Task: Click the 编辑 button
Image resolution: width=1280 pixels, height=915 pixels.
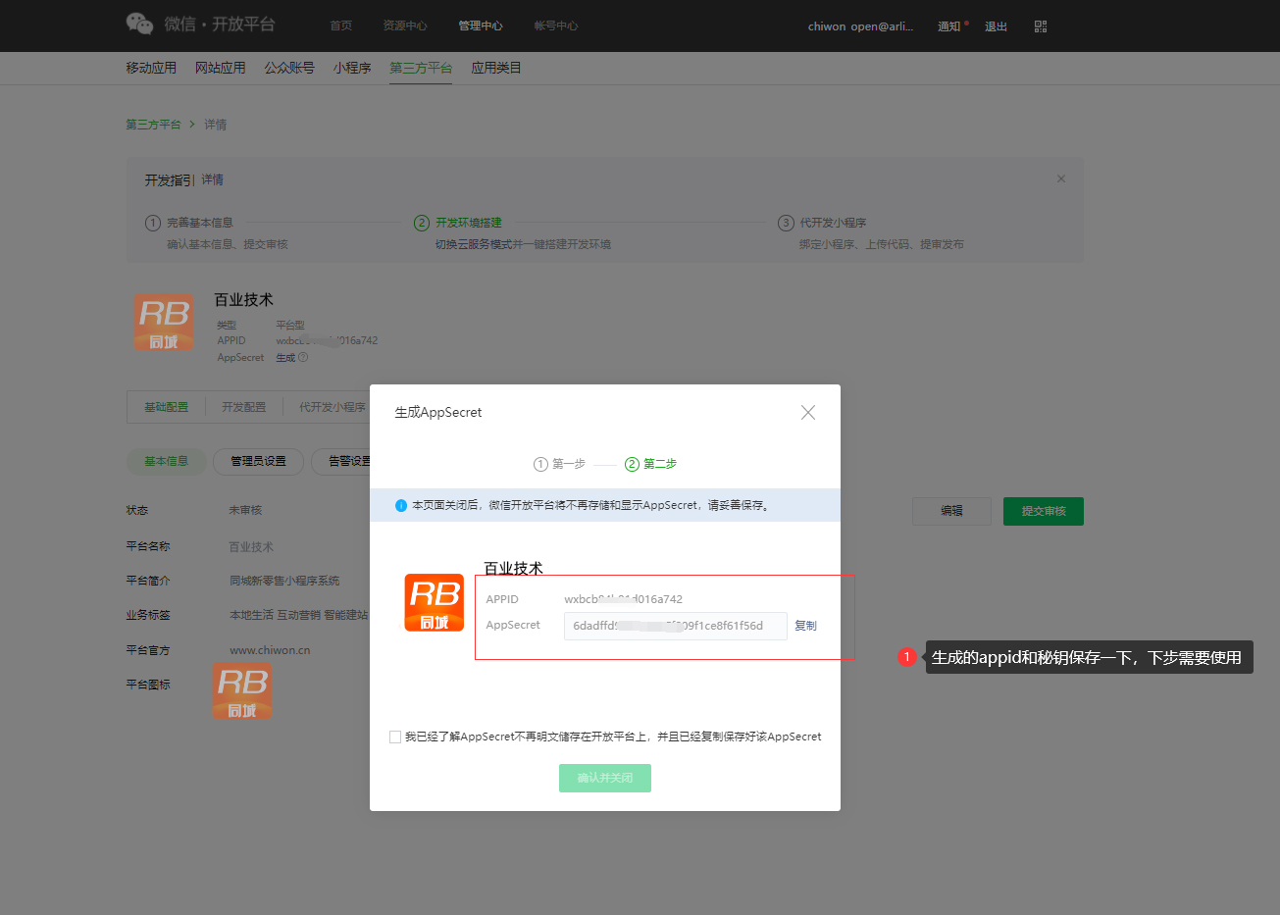Action: coord(950,511)
